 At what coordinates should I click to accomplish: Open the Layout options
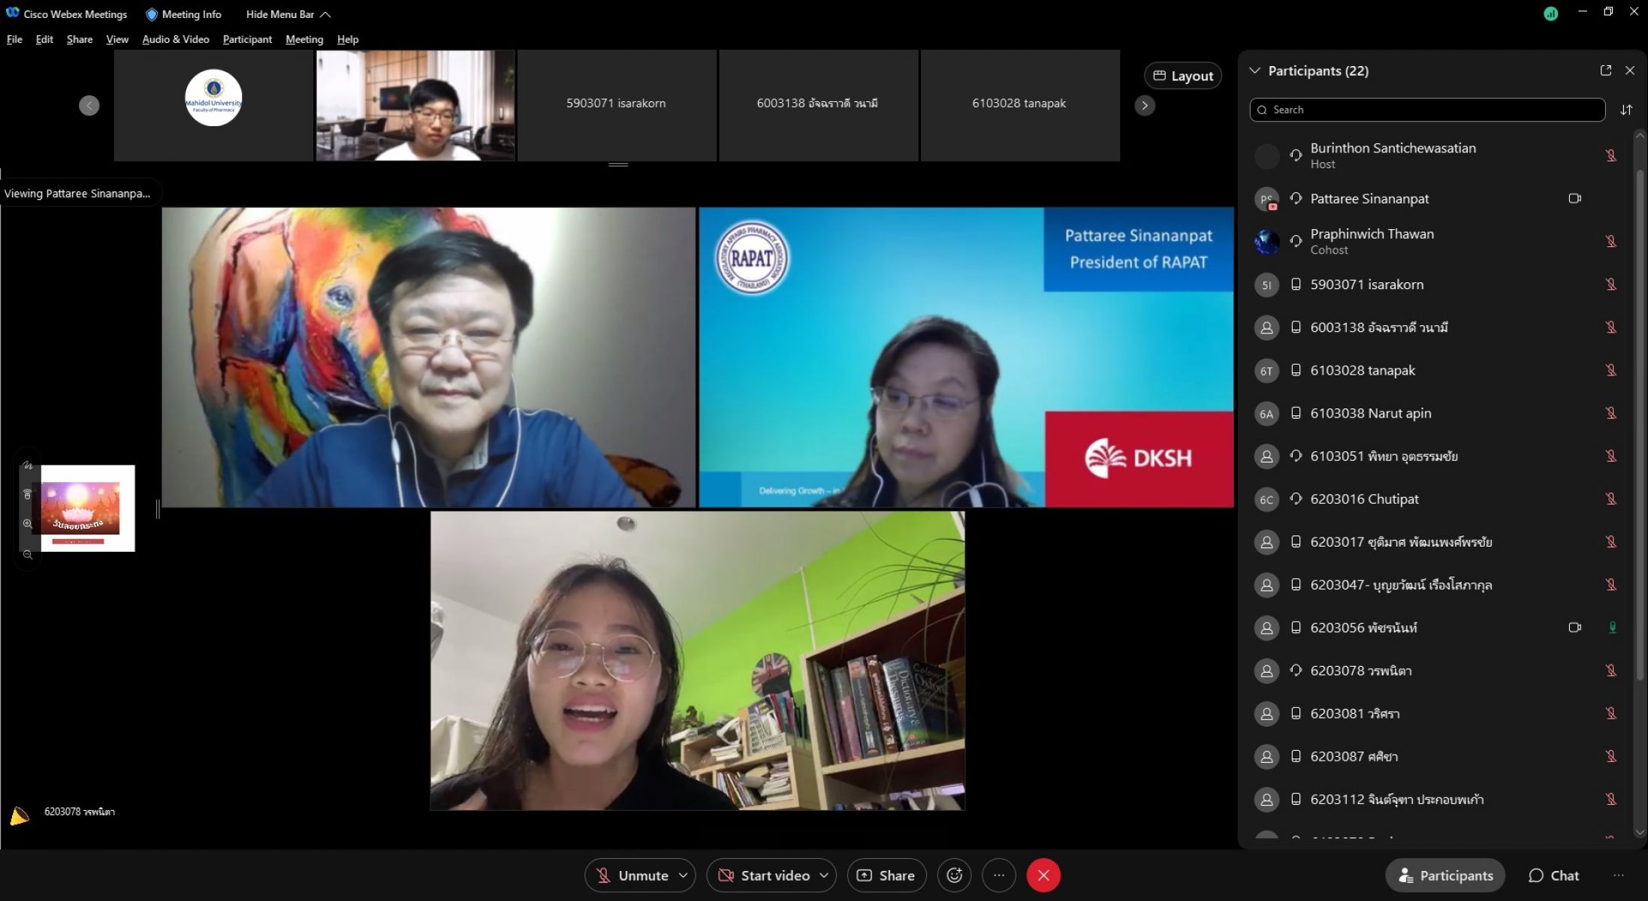click(1183, 76)
